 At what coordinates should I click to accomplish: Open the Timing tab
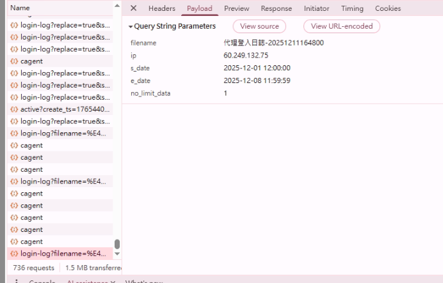(352, 8)
